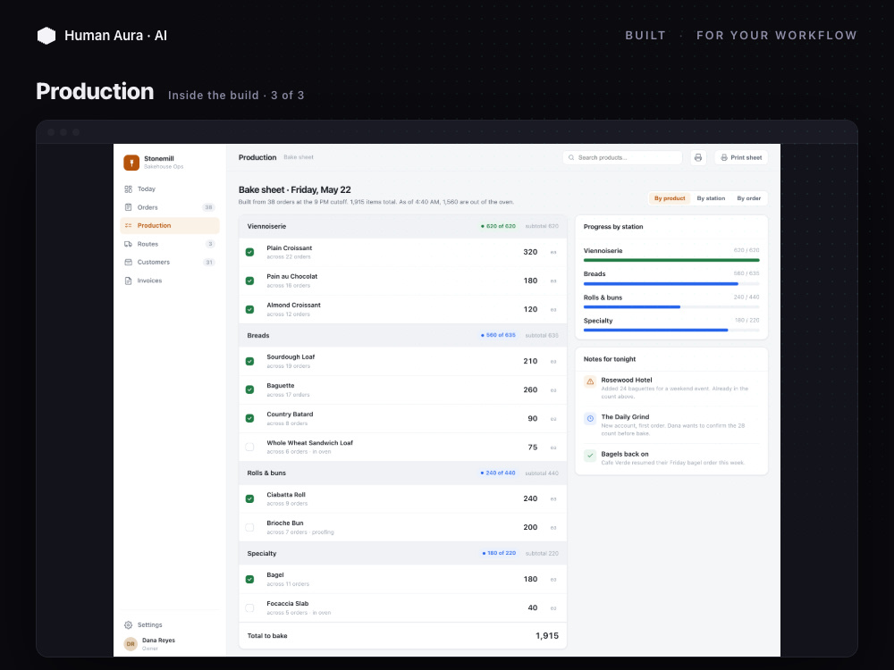The height and width of the screenshot is (670, 894).
Task: Click the Print sheet button
Action: pyautogui.click(x=740, y=158)
